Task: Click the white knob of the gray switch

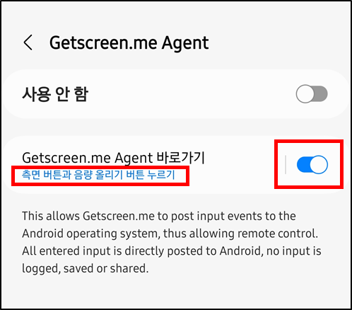Action: click(305, 93)
